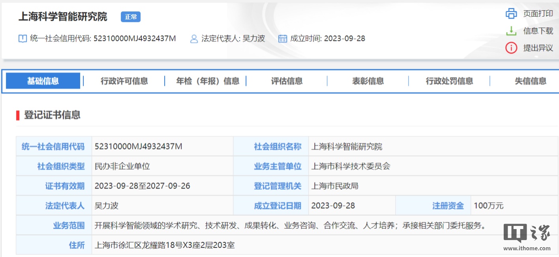
Task: Click the 住所 label
Action: coord(77,245)
